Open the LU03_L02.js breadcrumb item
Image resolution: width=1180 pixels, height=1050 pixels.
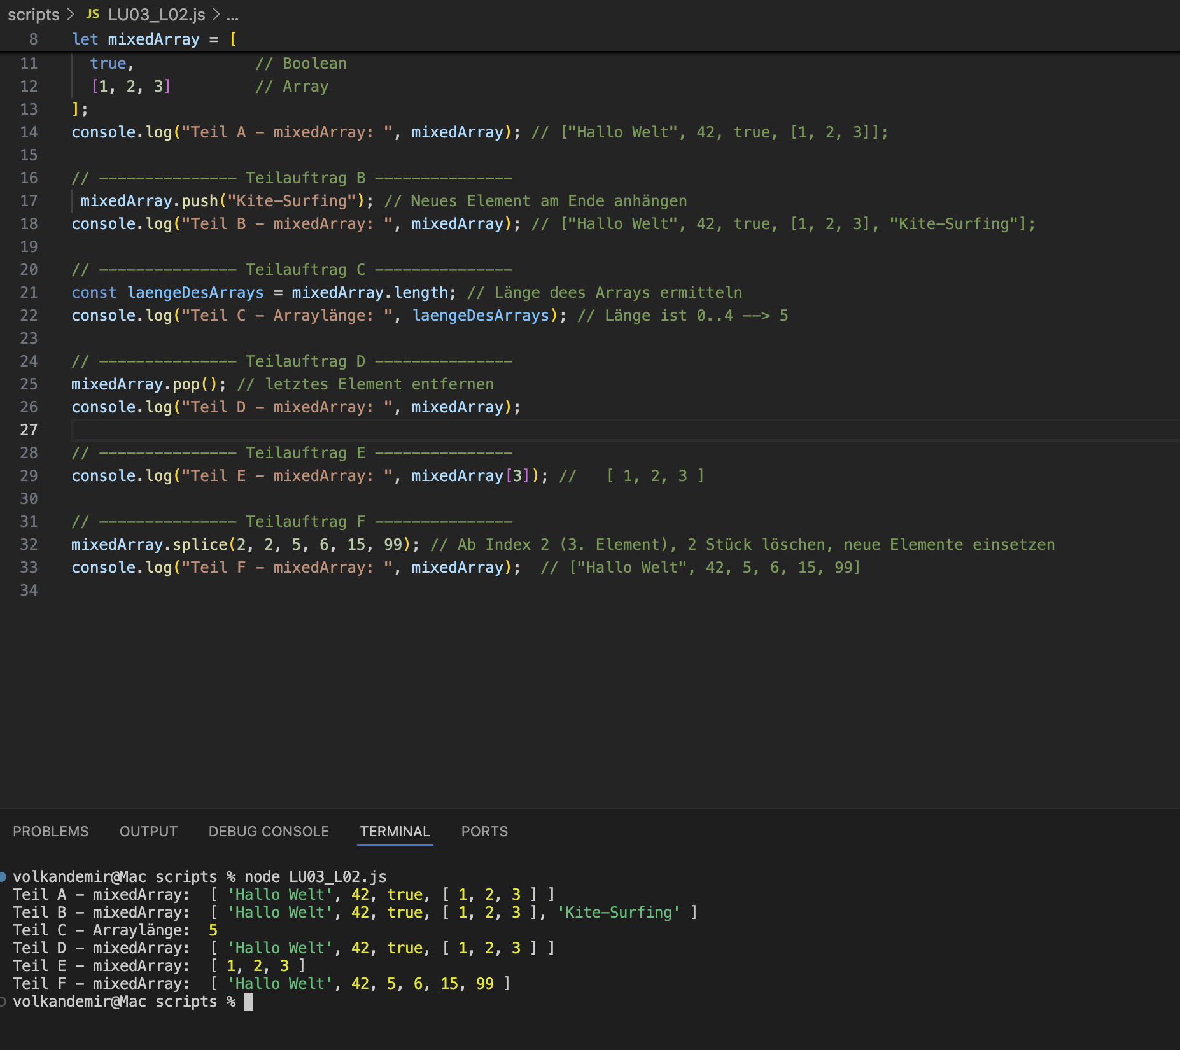[x=157, y=14]
